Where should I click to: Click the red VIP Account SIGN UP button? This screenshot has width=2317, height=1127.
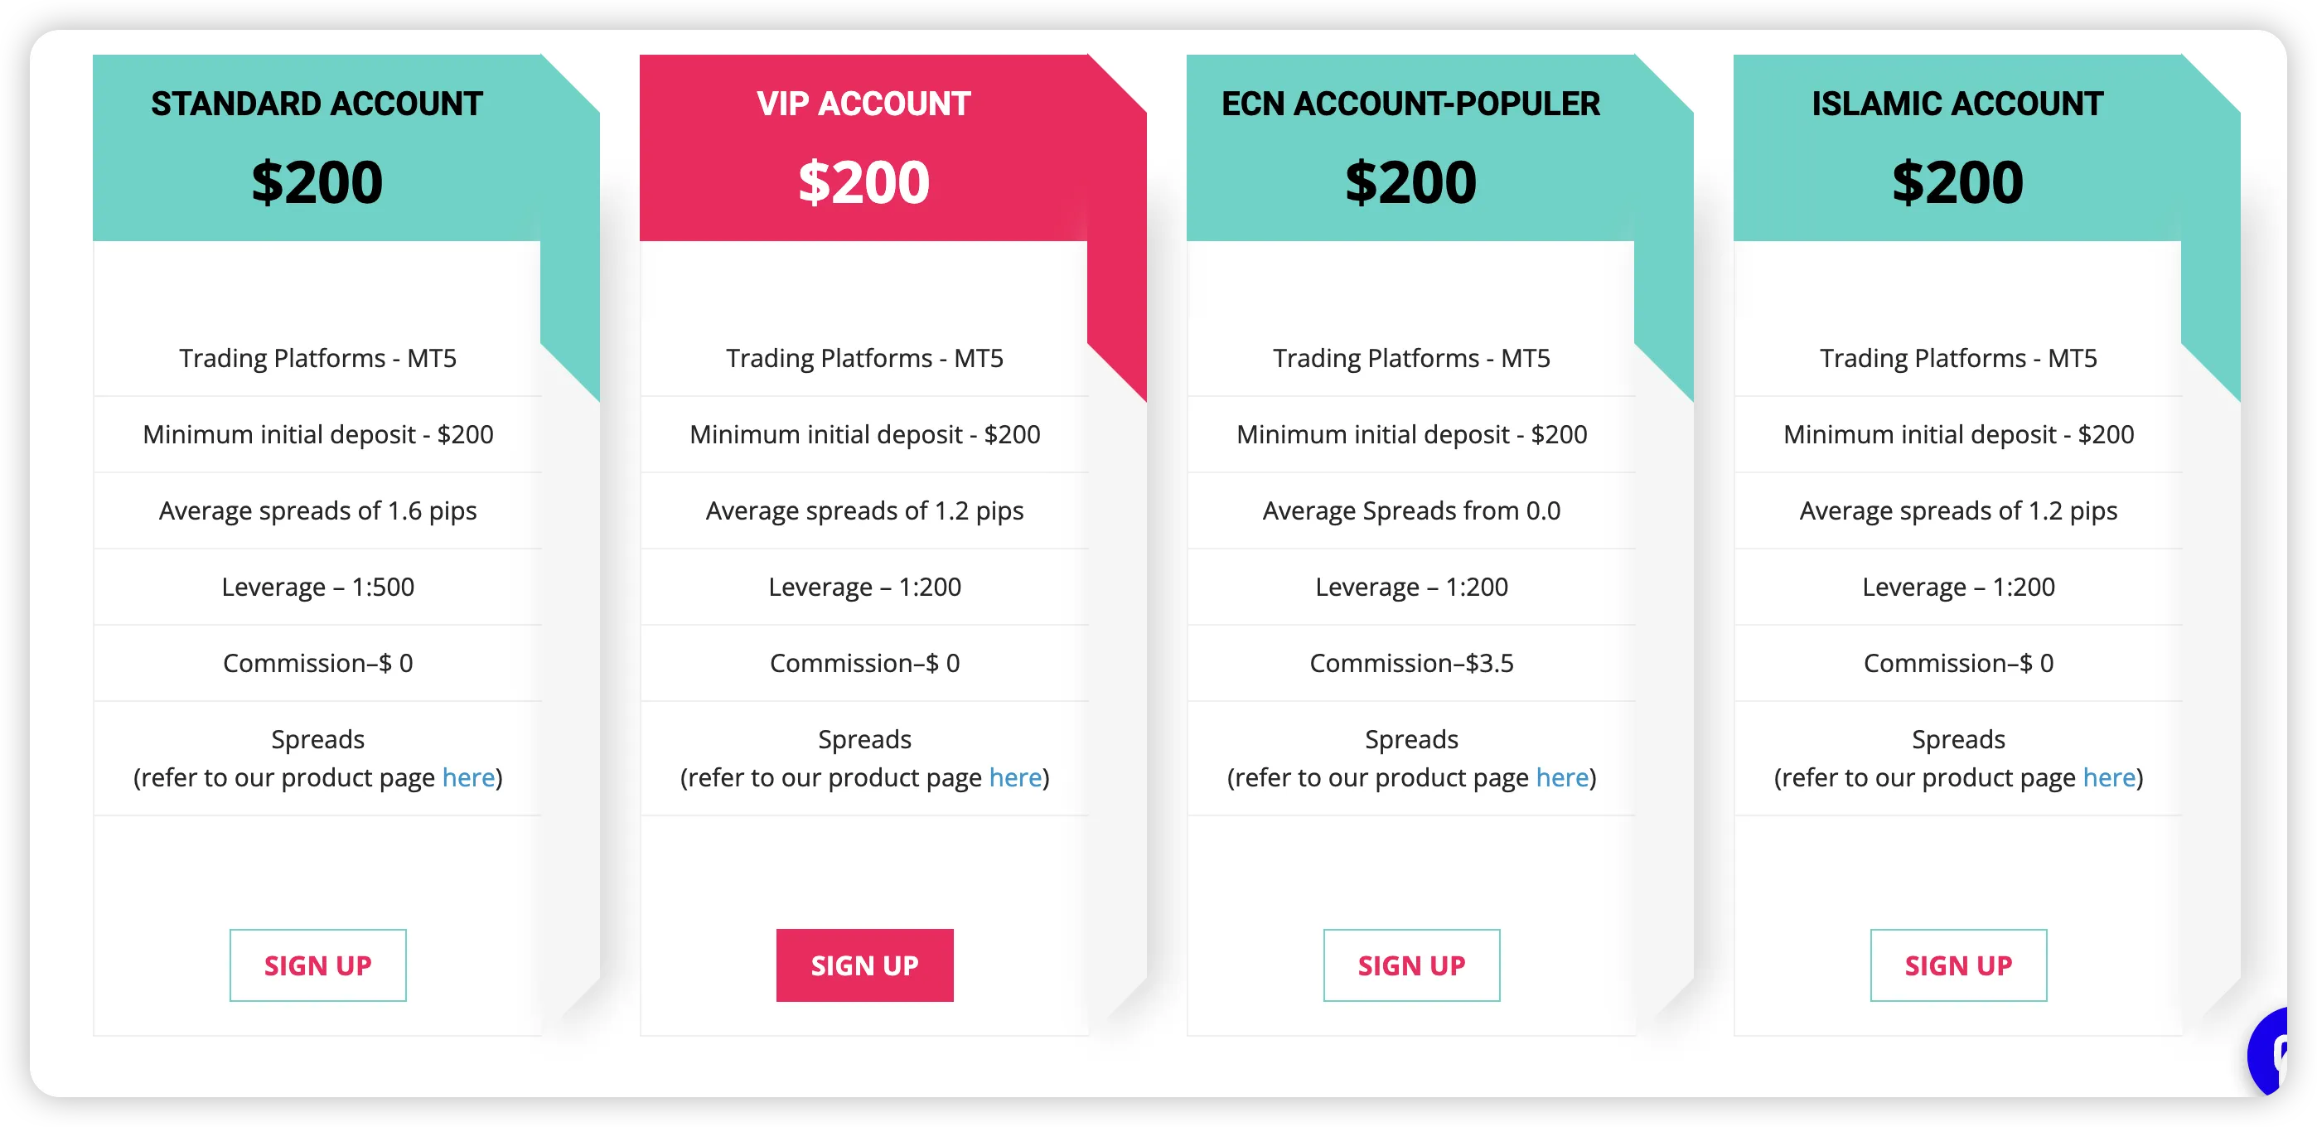tap(864, 965)
